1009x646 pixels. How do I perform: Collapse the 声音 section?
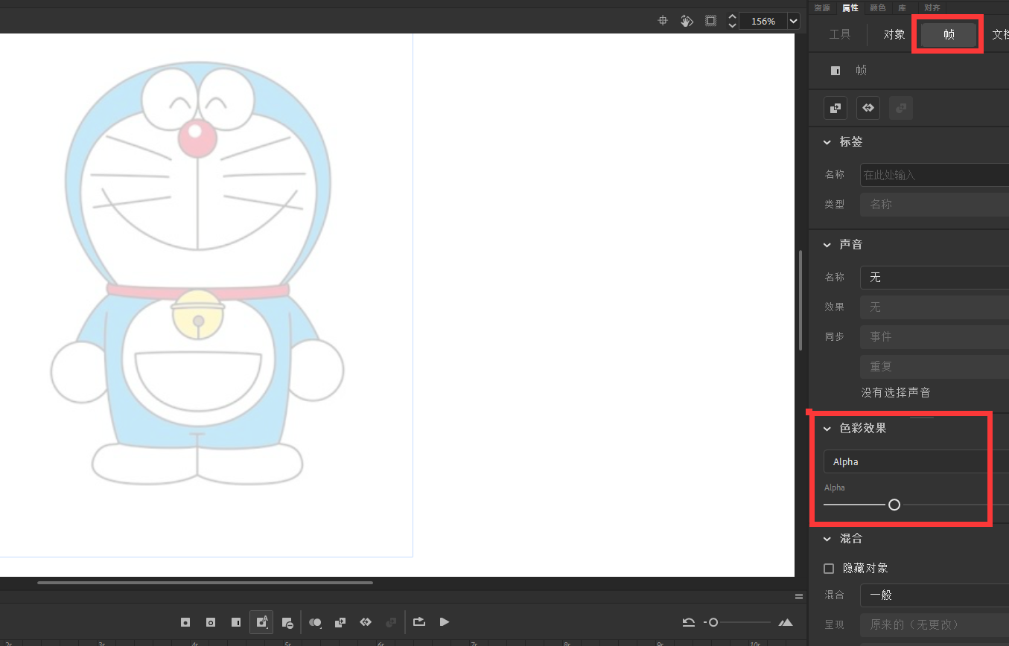coord(827,245)
